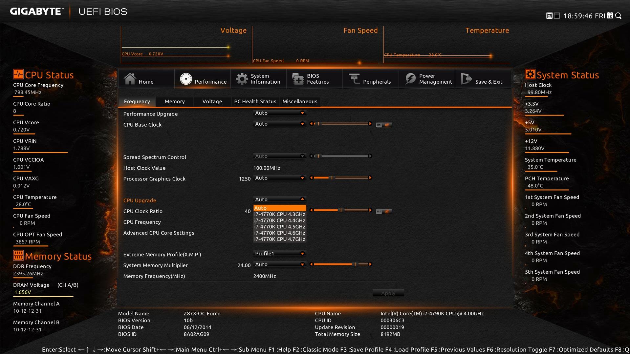
Task: Open BIOS Features chip icon
Action: (298, 79)
